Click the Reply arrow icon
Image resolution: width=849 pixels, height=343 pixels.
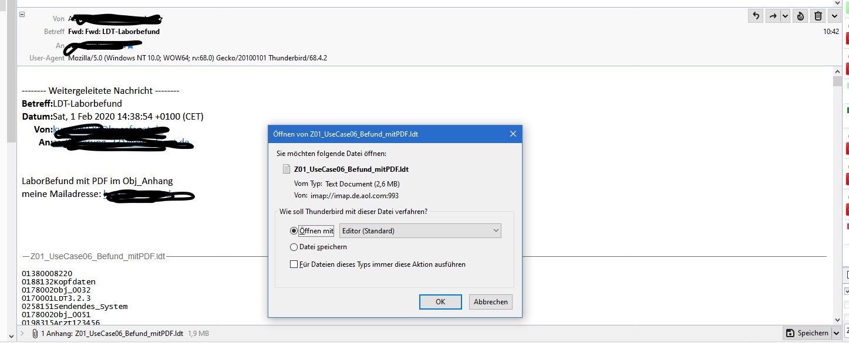[x=756, y=16]
